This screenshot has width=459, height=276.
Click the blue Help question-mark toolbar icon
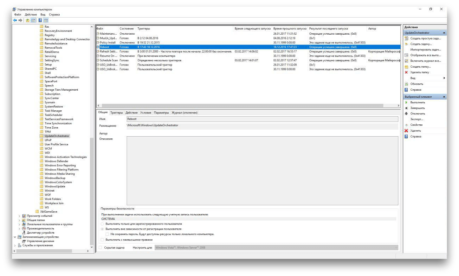point(40,20)
